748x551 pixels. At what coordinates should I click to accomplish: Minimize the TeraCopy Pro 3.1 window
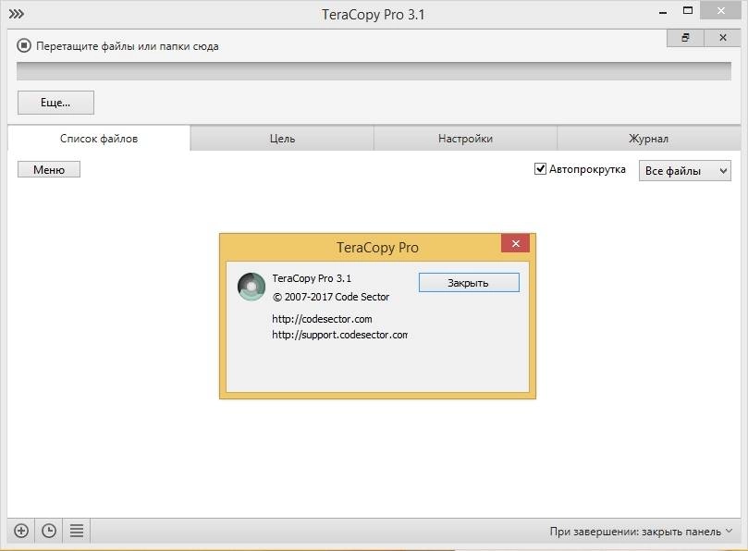[x=663, y=12]
